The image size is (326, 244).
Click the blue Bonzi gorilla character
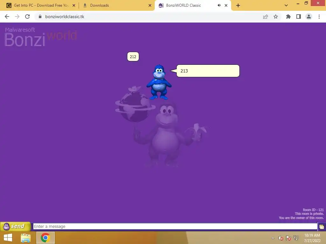159,82
